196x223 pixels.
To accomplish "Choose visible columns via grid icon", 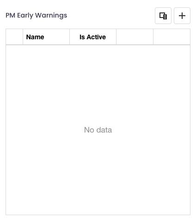I will (x=163, y=16).
